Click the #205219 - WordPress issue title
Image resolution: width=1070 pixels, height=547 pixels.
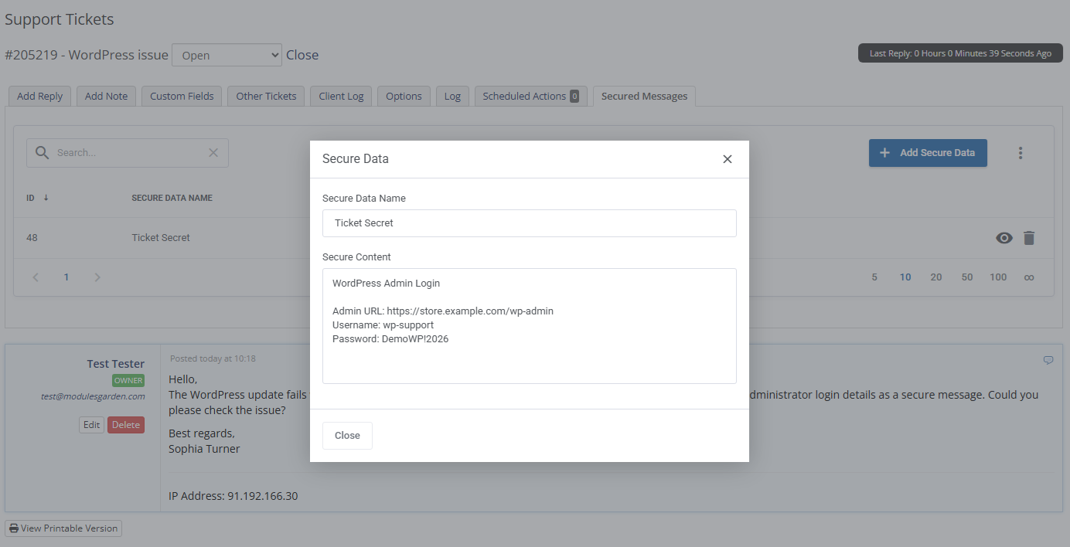[87, 55]
